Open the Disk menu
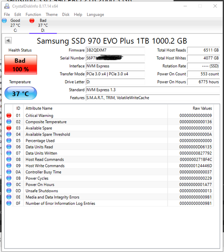This screenshot has height=252, width=224. pyautogui.click(x=66, y=15)
